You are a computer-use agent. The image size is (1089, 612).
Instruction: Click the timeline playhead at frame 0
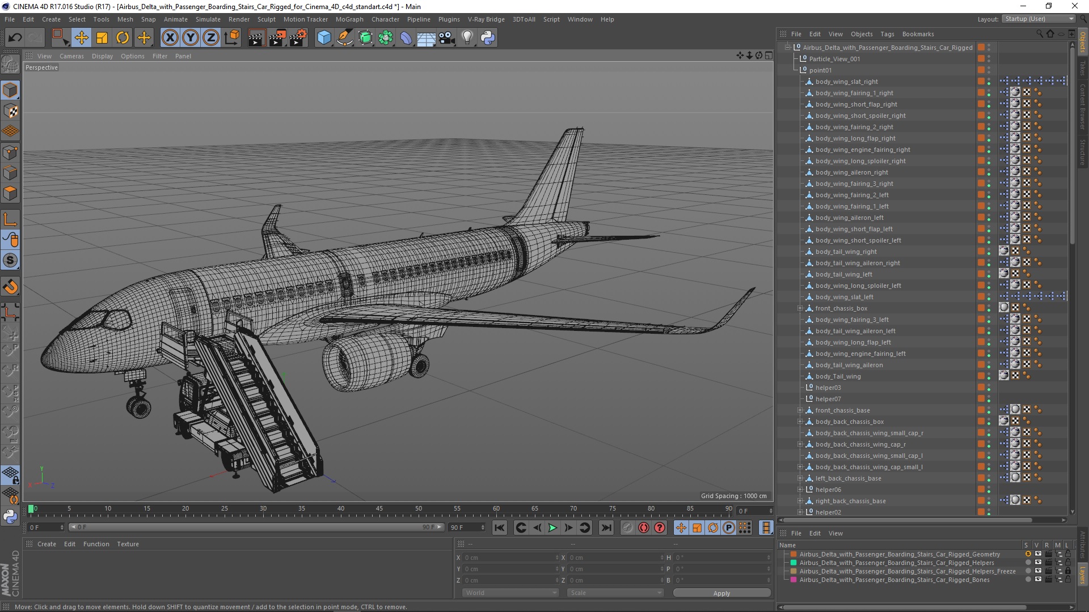tap(31, 509)
